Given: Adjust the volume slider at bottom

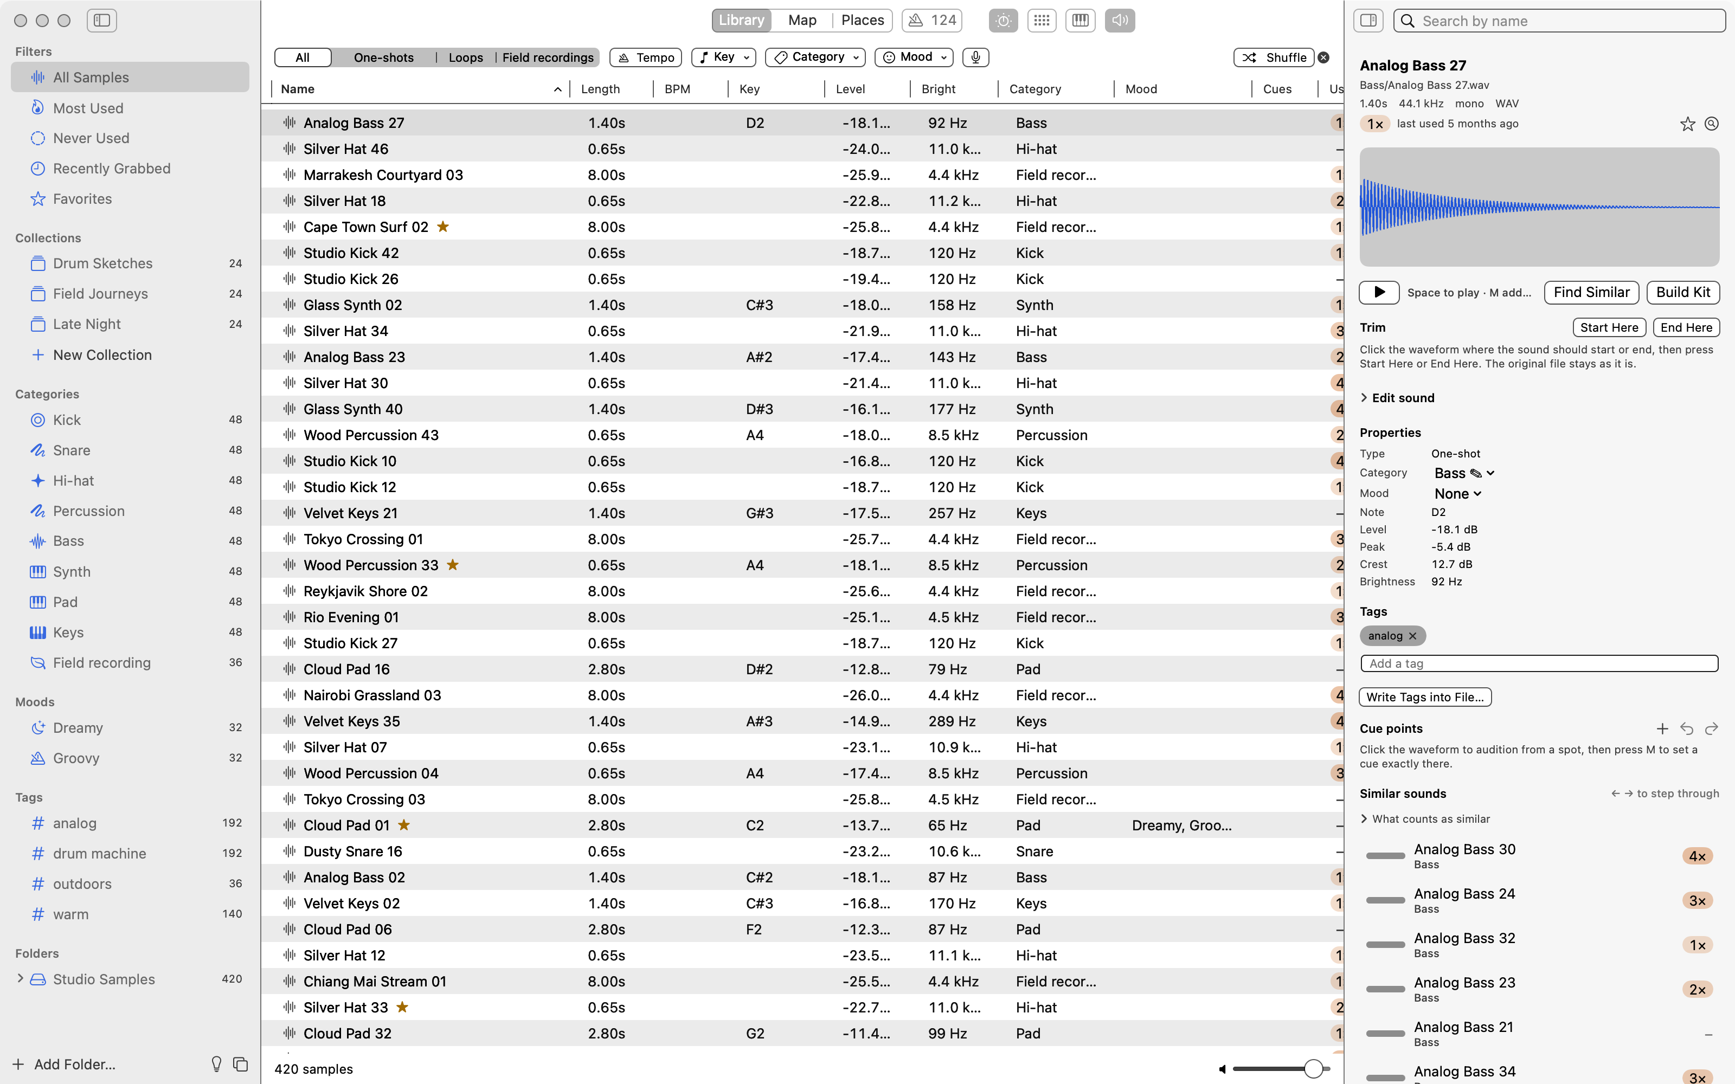Looking at the screenshot, I should click(x=1282, y=1069).
